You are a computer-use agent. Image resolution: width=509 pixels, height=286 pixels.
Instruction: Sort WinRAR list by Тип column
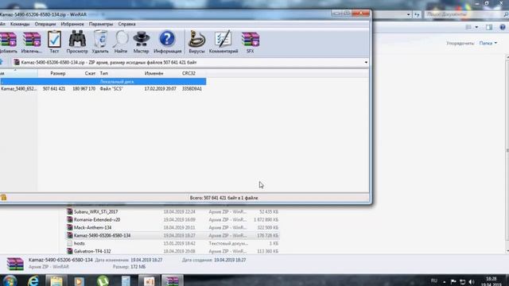tap(104, 74)
